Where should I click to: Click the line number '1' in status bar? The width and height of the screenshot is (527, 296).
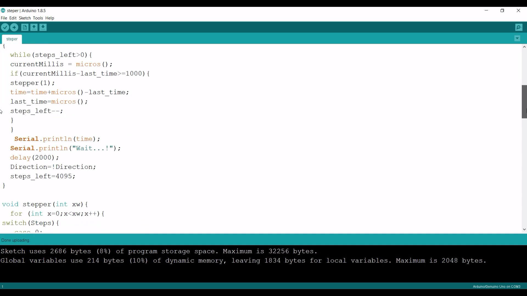(2, 287)
